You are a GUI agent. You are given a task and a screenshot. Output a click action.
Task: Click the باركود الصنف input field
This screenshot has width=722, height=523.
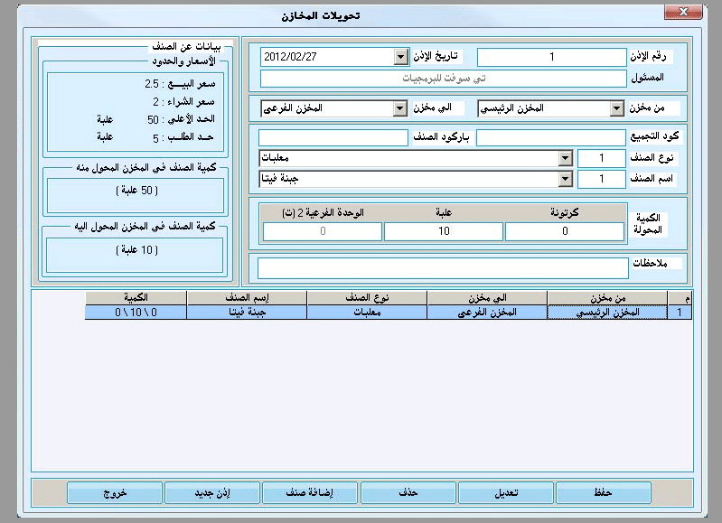click(333, 137)
